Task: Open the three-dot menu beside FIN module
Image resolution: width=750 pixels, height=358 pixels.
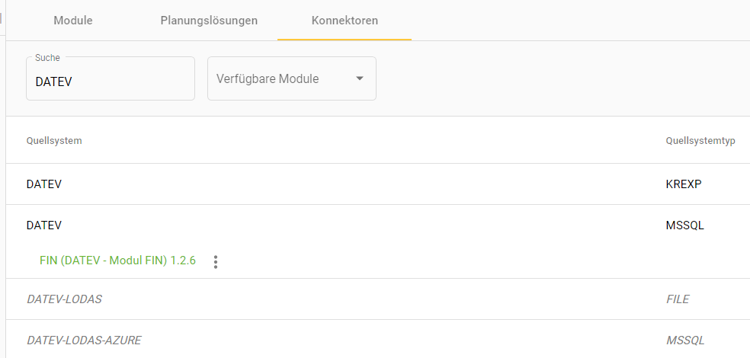Action: coord(216,262)
